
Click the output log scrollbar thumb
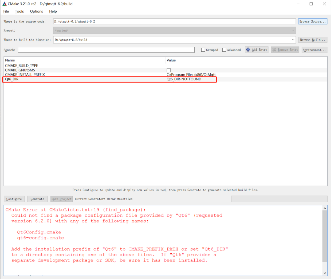click(x=325, y=236)
